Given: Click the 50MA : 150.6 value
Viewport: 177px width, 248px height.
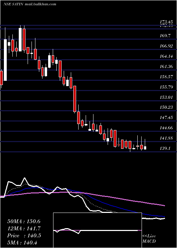Looking at the screenshot, I should [24, 221].
